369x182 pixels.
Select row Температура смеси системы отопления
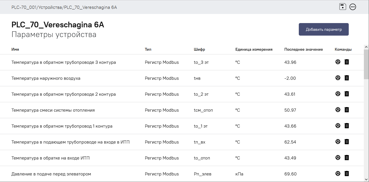coord(182,110)
